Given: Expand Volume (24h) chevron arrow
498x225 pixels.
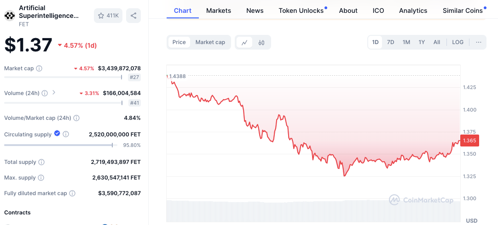Looking at the screenshot, I should click(54, 93).
